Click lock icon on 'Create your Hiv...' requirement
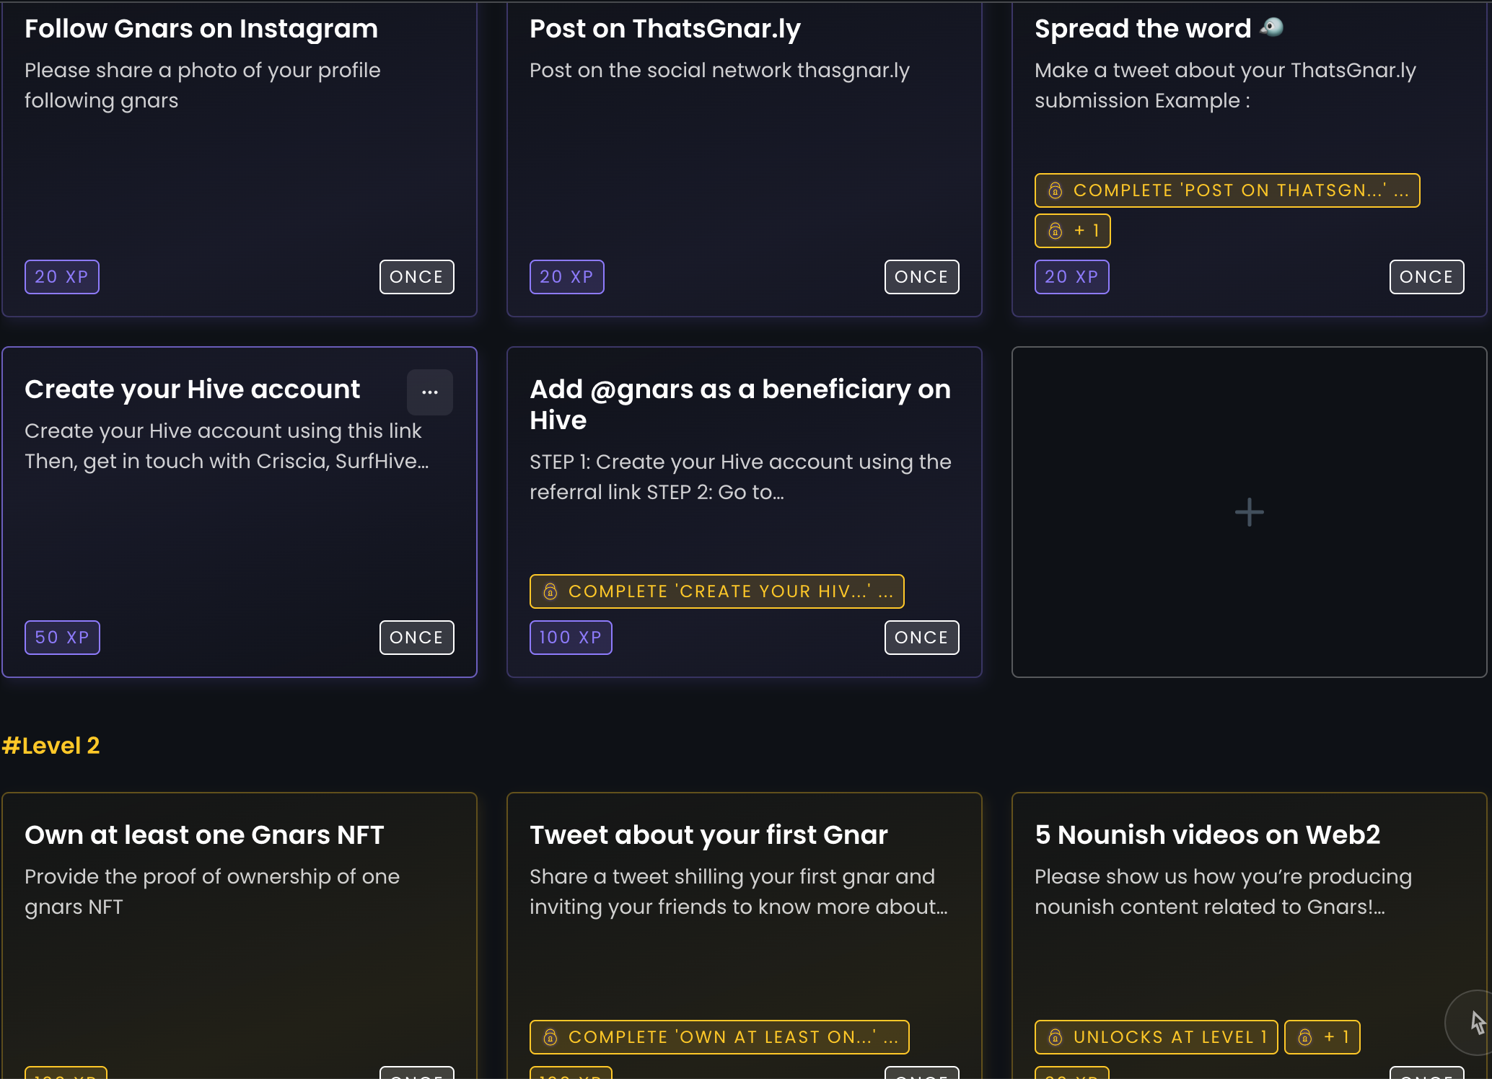1492x1079 pixels. click(x=550, y=591)
